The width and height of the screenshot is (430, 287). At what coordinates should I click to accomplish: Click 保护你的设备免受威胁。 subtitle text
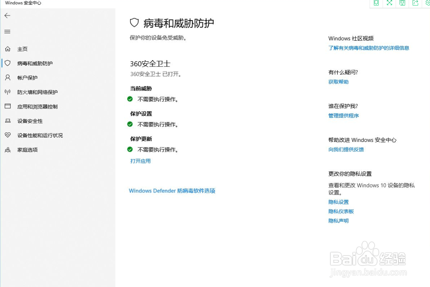158,38
